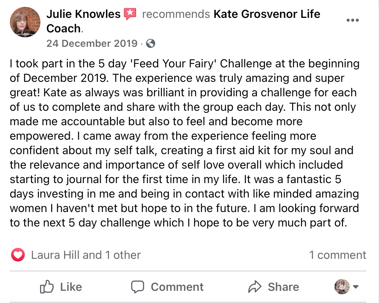Screen dimensions: 379x303
Task: Click the word 'recommends' in the header
Action: (x=176, y=14)
